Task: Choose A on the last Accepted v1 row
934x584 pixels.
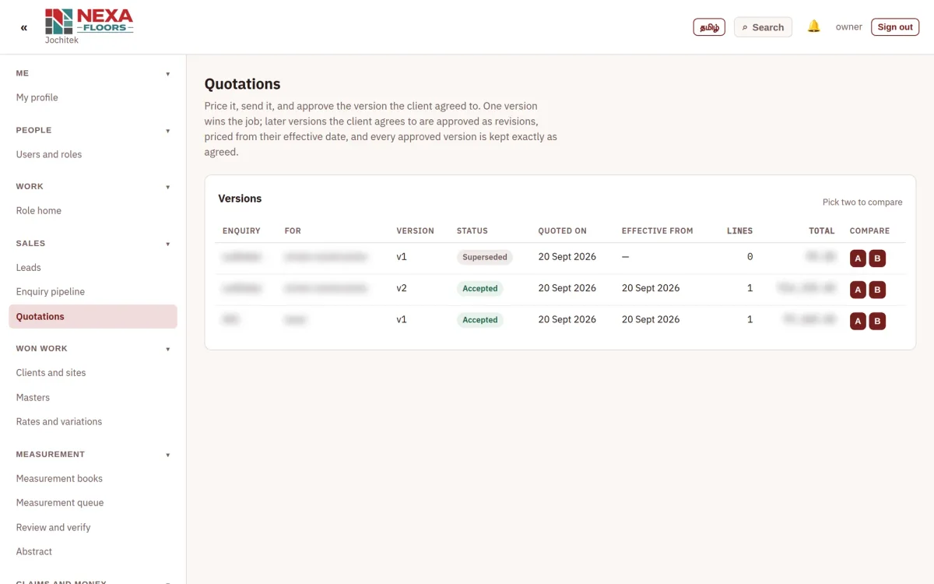Action: 858,321
